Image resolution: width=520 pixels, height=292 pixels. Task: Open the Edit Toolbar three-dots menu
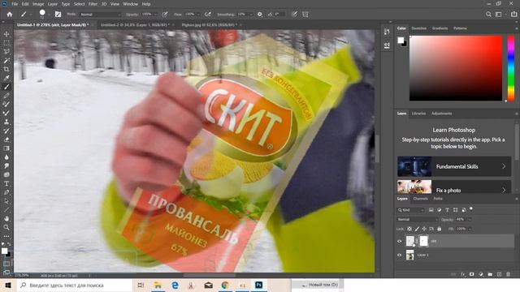(6, 236)
